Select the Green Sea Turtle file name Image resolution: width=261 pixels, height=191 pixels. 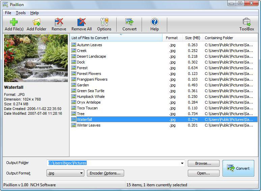pyautogui.click(x=91, y=91)
